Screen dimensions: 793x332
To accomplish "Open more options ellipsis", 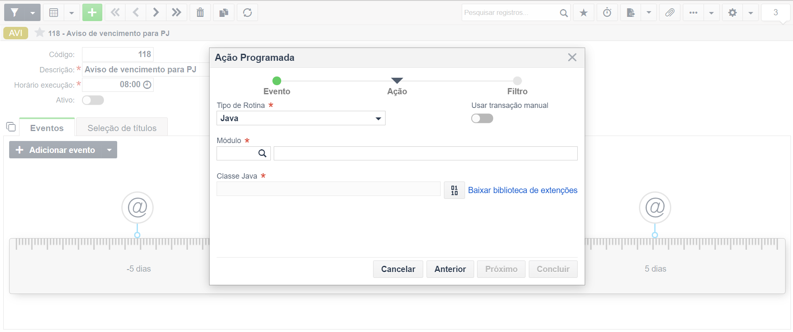I will (x=693, y=13).
